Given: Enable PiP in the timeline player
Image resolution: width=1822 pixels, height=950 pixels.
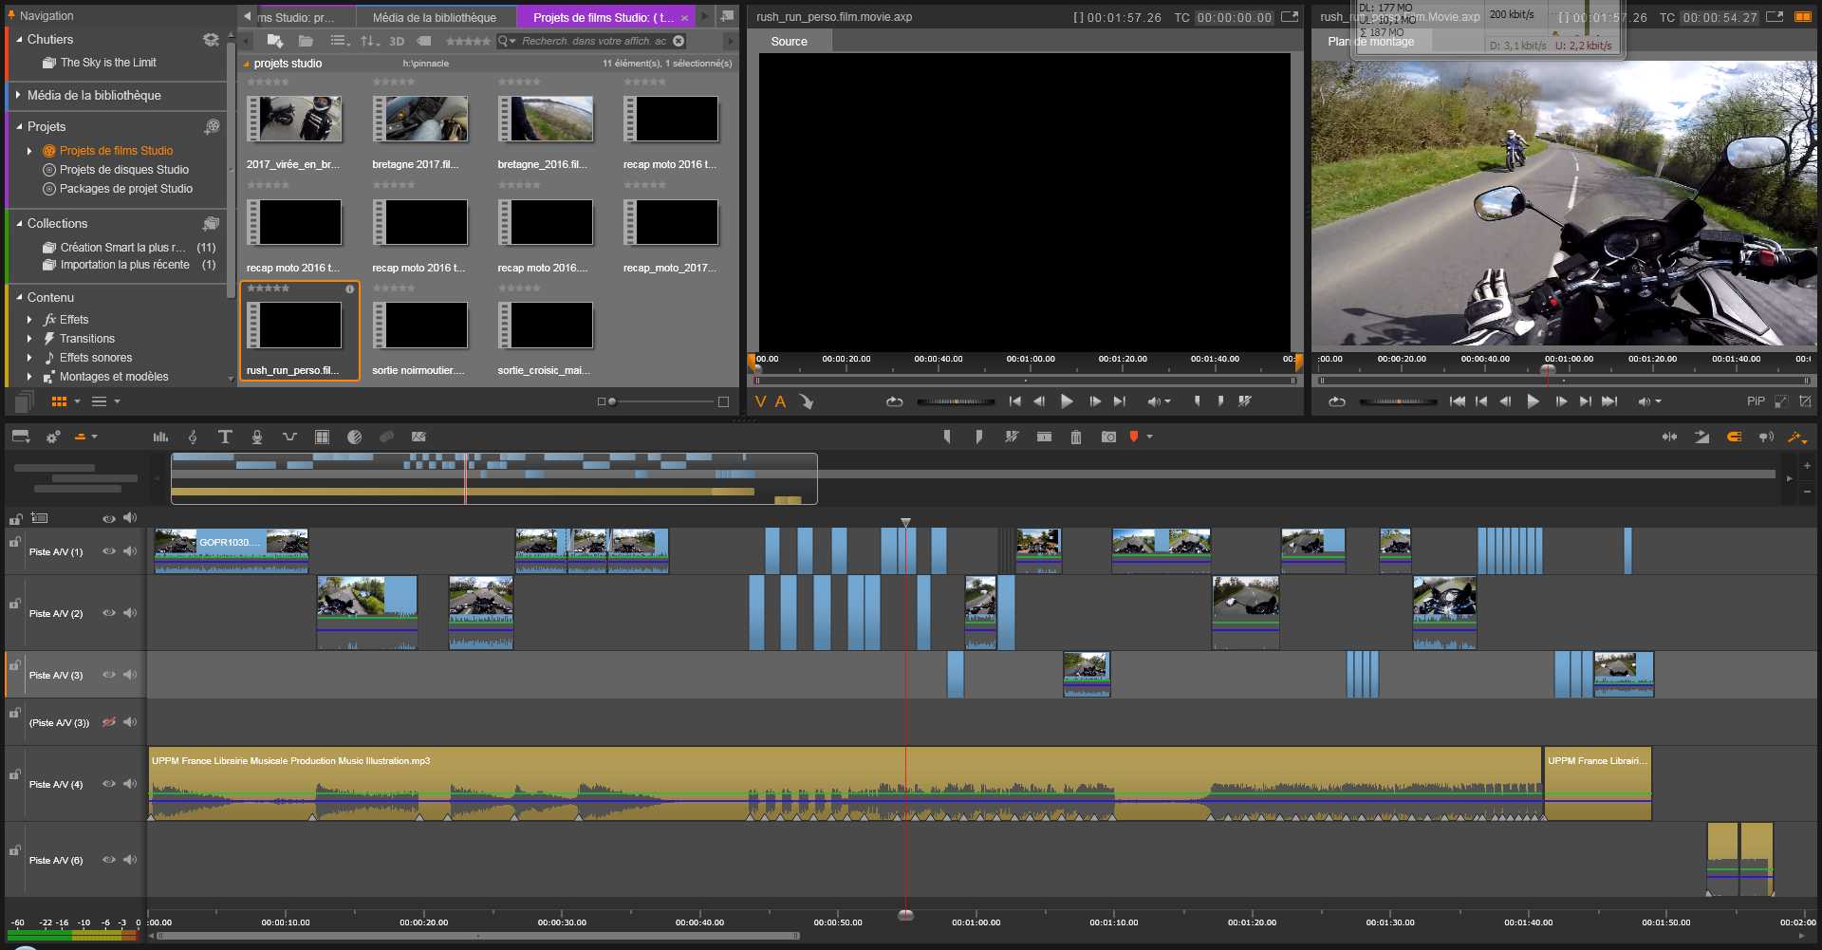Looking at the screenshot, I should pyautogui.click(x=1756, y=401).
